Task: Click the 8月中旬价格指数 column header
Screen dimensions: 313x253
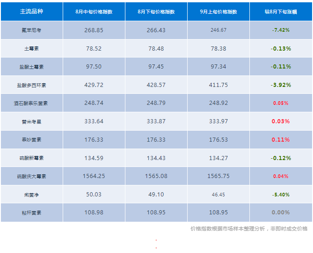Action: (94, 11)
